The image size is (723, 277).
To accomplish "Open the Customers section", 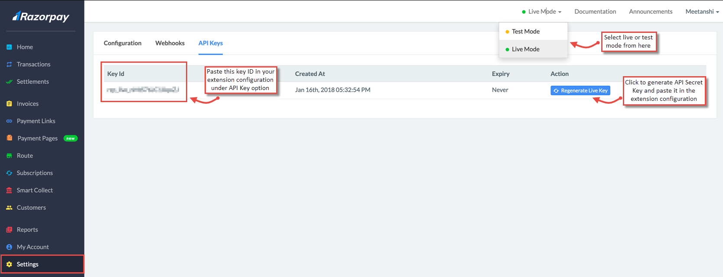I will [31, 207].
